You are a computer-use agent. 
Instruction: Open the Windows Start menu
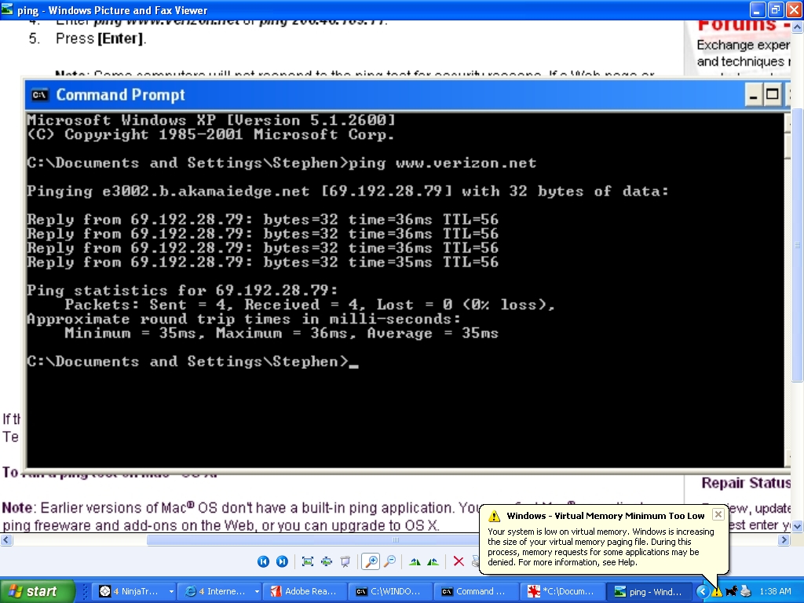(x=37, y=591)
